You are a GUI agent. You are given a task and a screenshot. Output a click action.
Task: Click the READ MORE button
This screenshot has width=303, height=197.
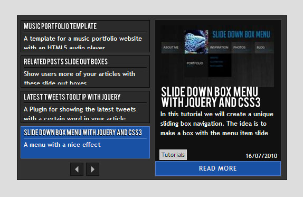coord(218,168)
